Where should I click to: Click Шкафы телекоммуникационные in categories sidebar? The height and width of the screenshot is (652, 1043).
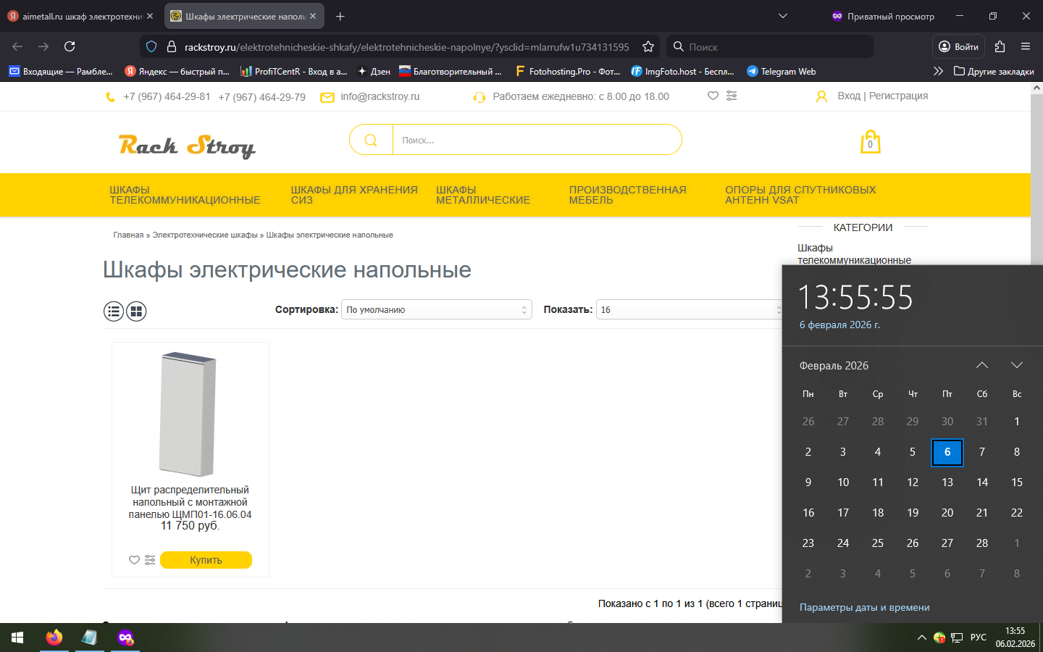tap(854, 254)
